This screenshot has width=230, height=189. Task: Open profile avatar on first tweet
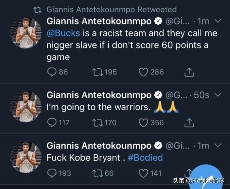26,33
